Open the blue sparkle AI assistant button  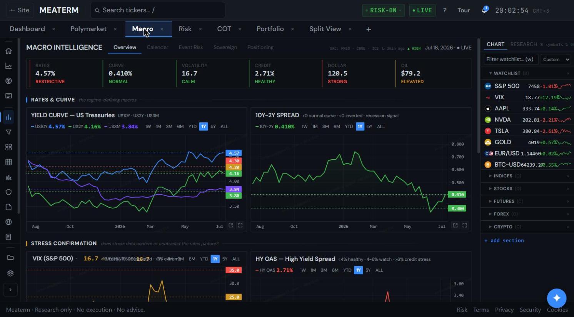(x=557, y=298)
